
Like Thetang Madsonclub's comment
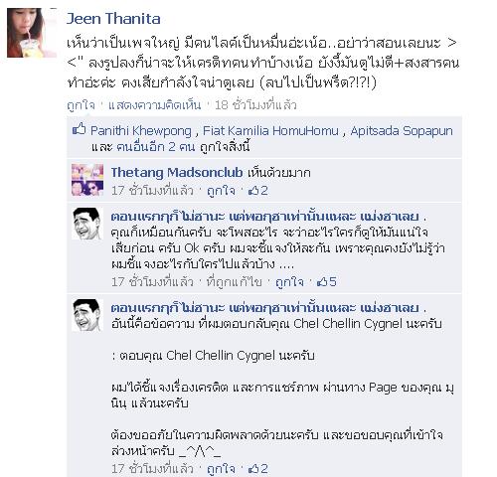[x=221, y=191]
